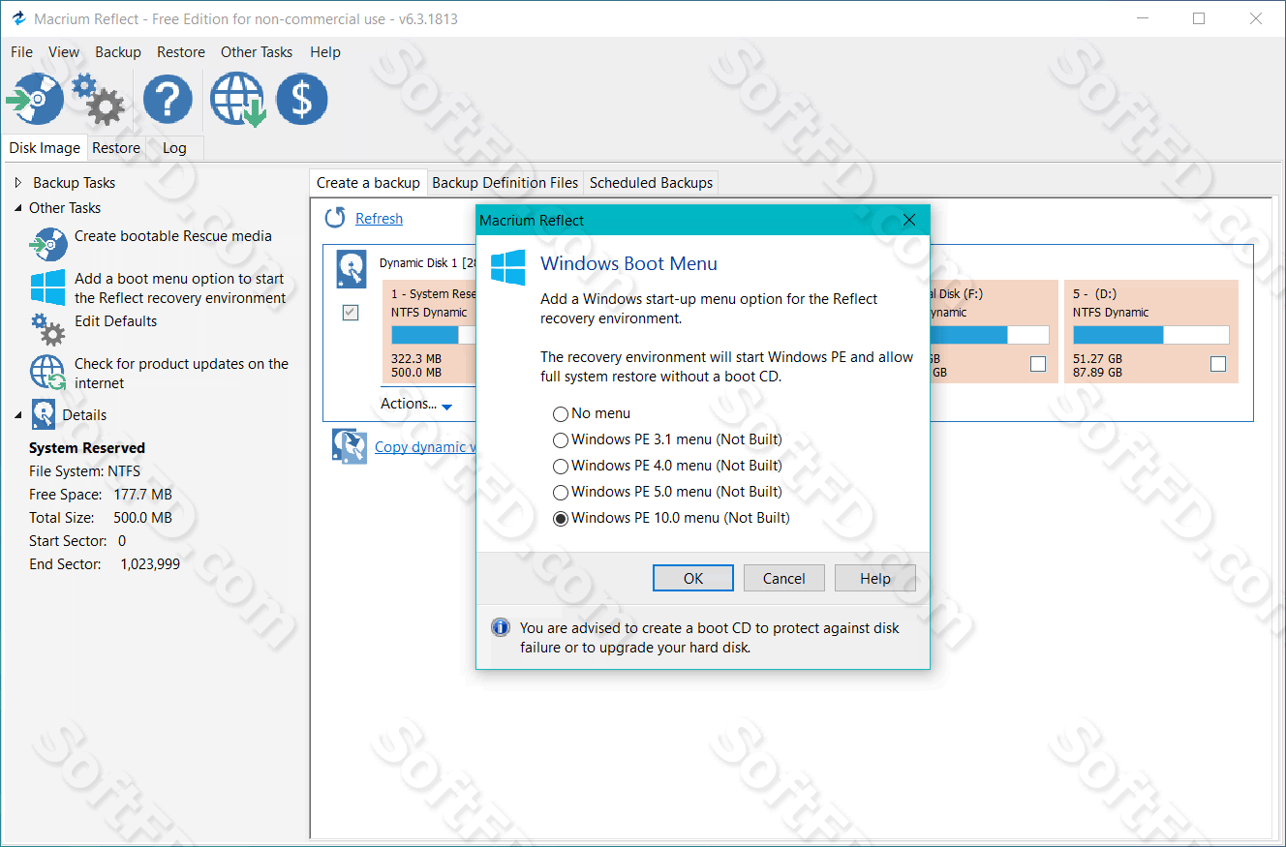The height and width of the screenshot is (847, 1286).
Task: Click Add a boot menu option link
Action: pos(180,288)
